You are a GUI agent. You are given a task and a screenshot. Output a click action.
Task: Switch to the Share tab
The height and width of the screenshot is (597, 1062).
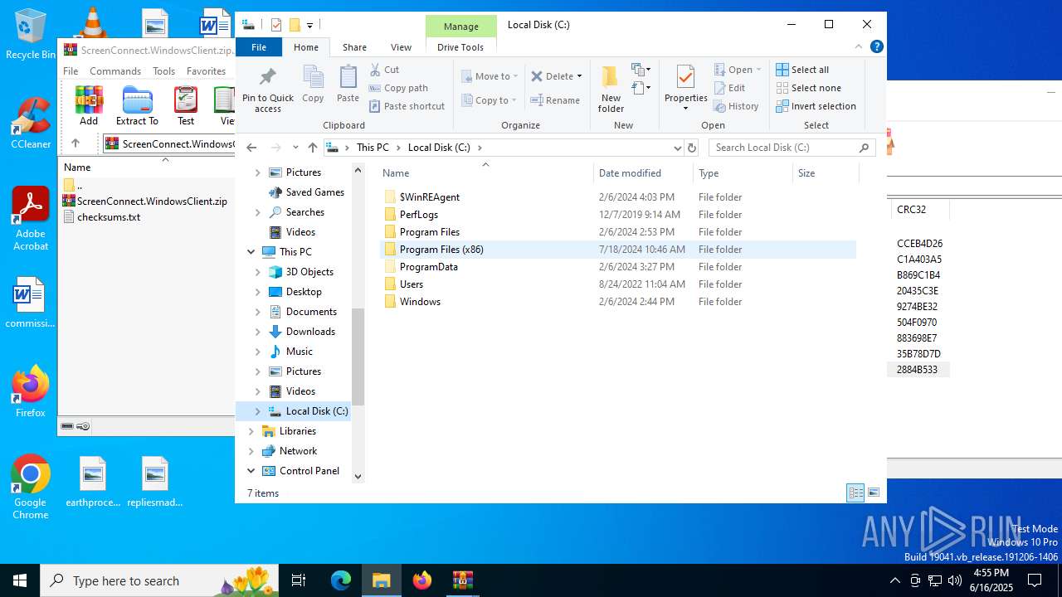click(x=354, y=47)
